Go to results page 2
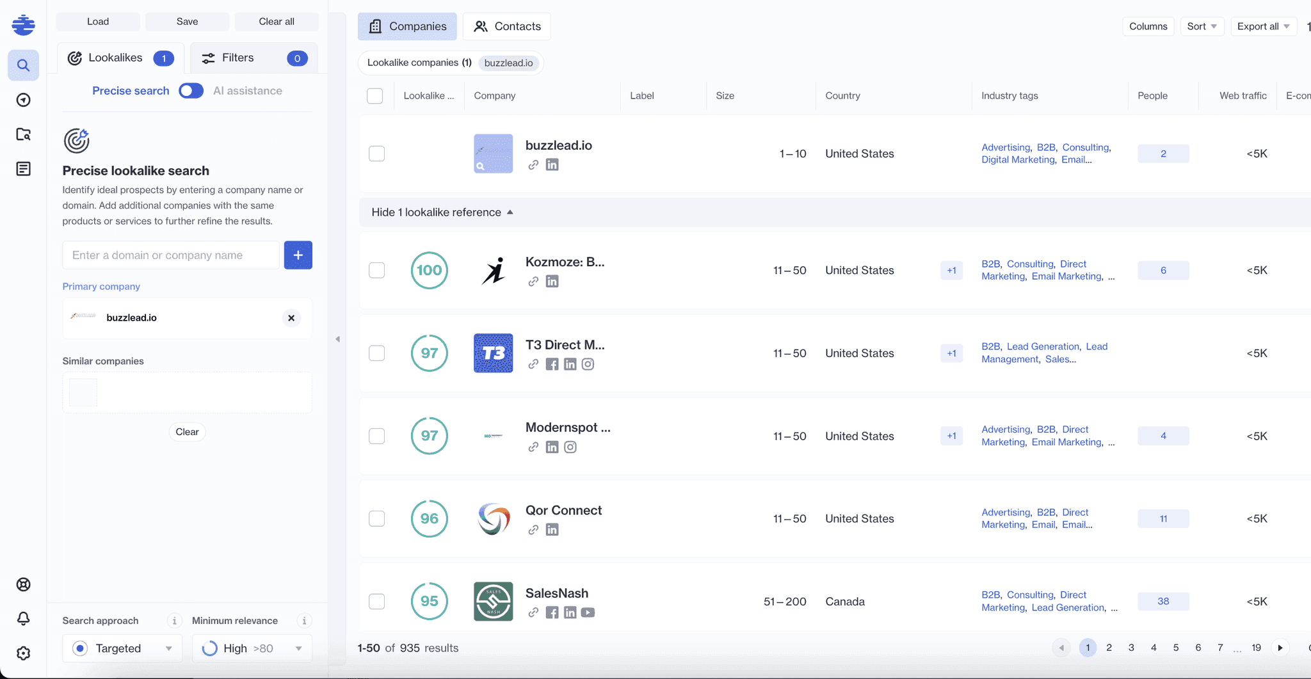 click(1109, 648)
